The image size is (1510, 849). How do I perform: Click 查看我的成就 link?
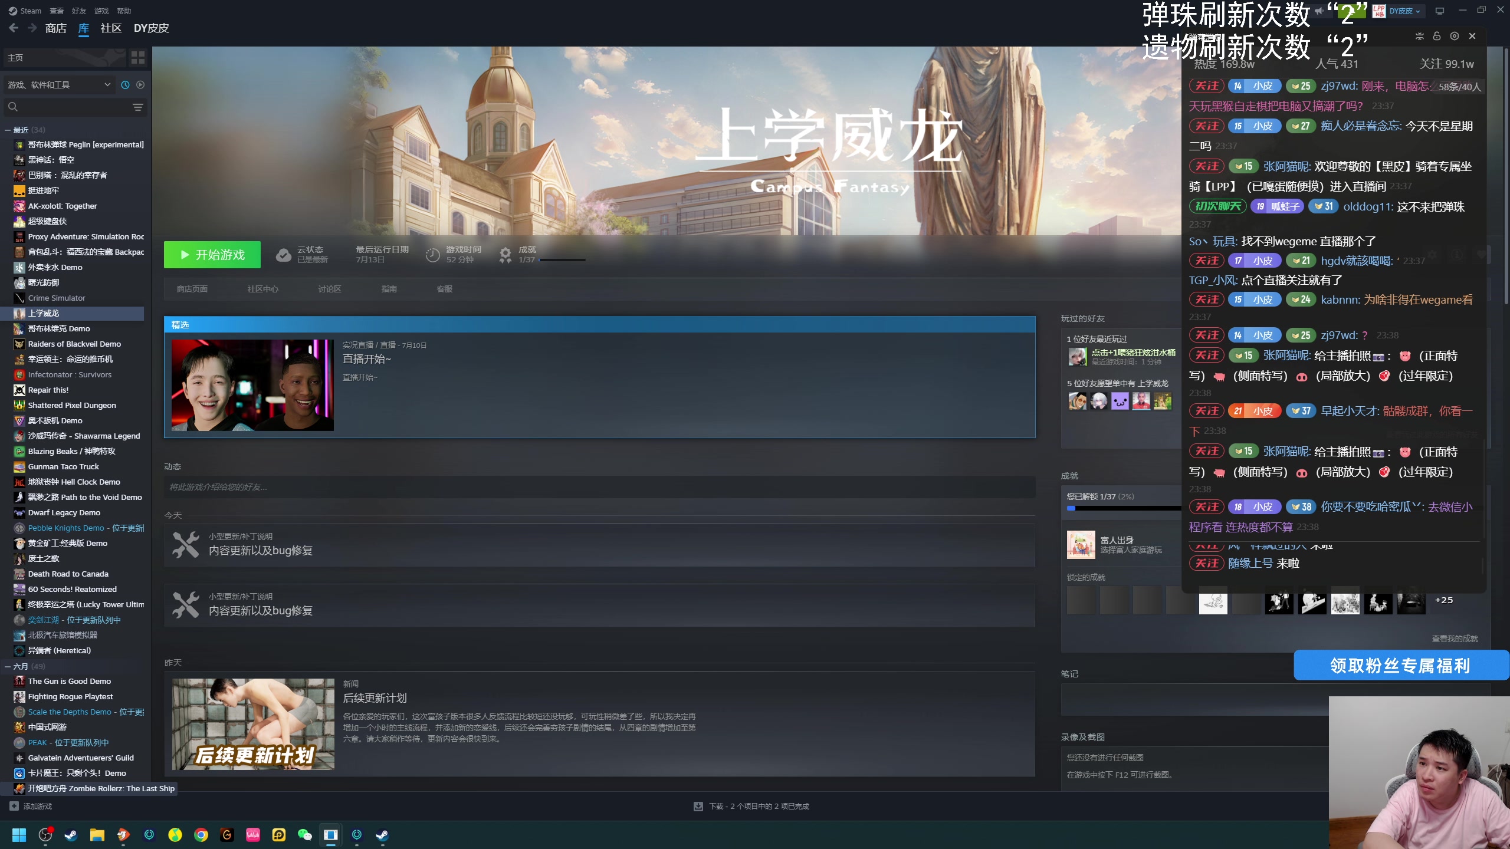coord(1455,639)
